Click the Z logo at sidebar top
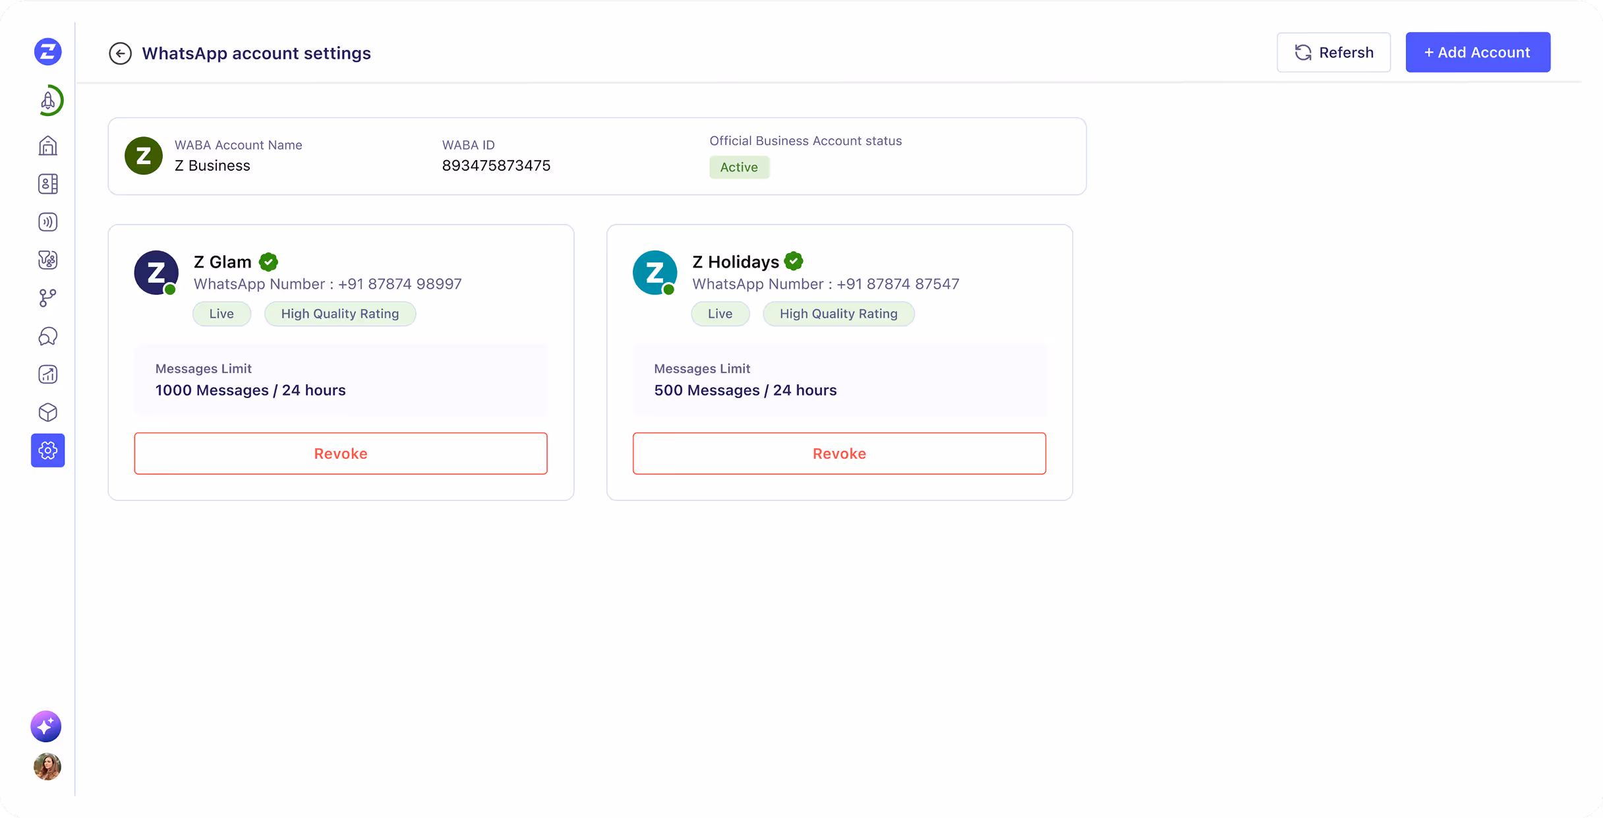 pos(48,51)
